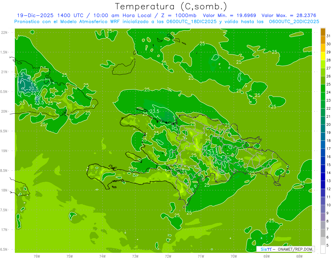Click the "0600UTC_20DIC2025" valid-until time
Image resolution: width=336 pixels, height=260 pixels.
click(x=294, y=22)
